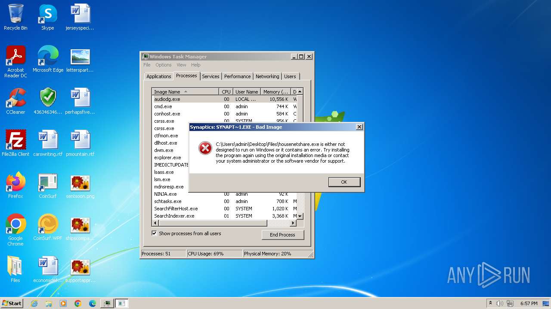The height and width of the screenshot is (309, 551).
Task: Select the cmd.exe process row
Action: (x=224, y=106)
